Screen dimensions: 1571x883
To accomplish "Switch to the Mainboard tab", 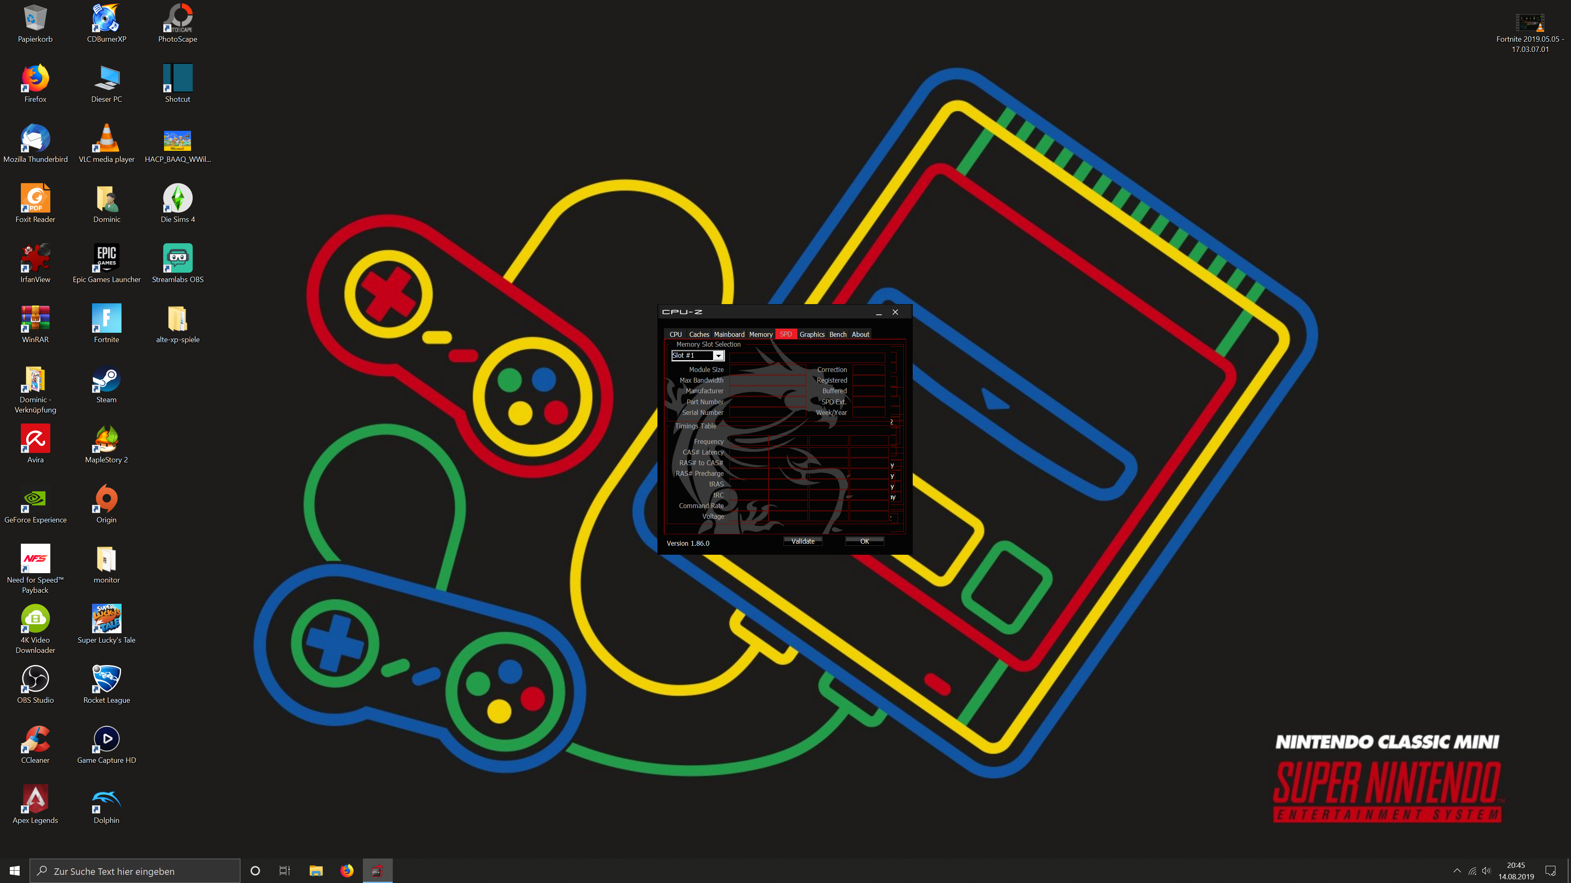I will tap(729, 334).
